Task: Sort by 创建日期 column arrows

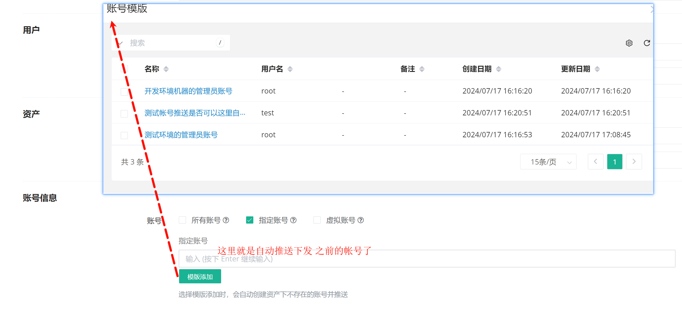Action: pyautogui.click(x=499, y=69)
